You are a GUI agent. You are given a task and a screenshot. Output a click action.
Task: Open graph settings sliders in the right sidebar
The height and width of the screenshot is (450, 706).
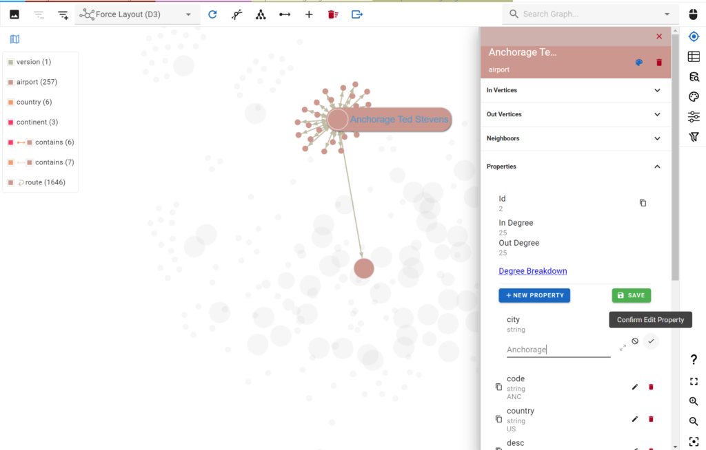pyautogui.click(x=694, y=116)
